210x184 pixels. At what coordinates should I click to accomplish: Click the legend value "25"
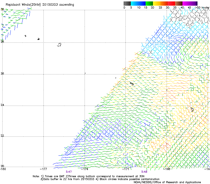(160, 8)
